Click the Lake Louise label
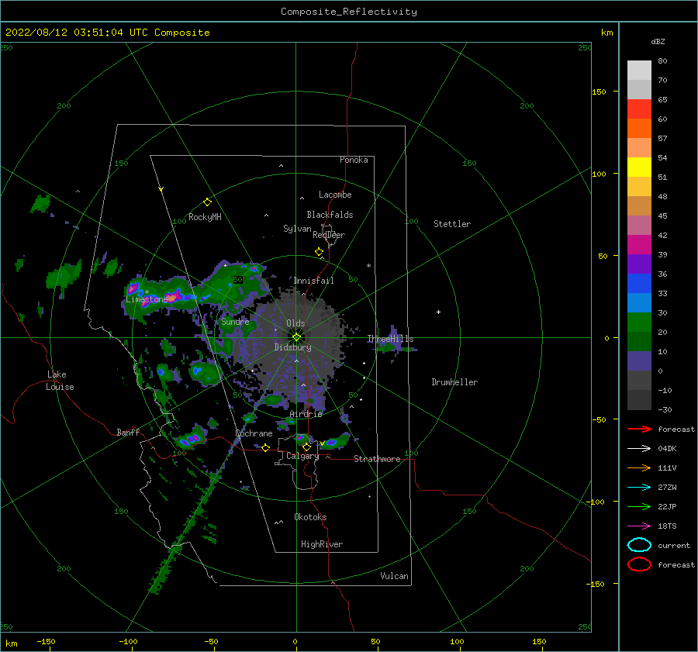This screenshot has width=698, height=652. click(60, 381)
